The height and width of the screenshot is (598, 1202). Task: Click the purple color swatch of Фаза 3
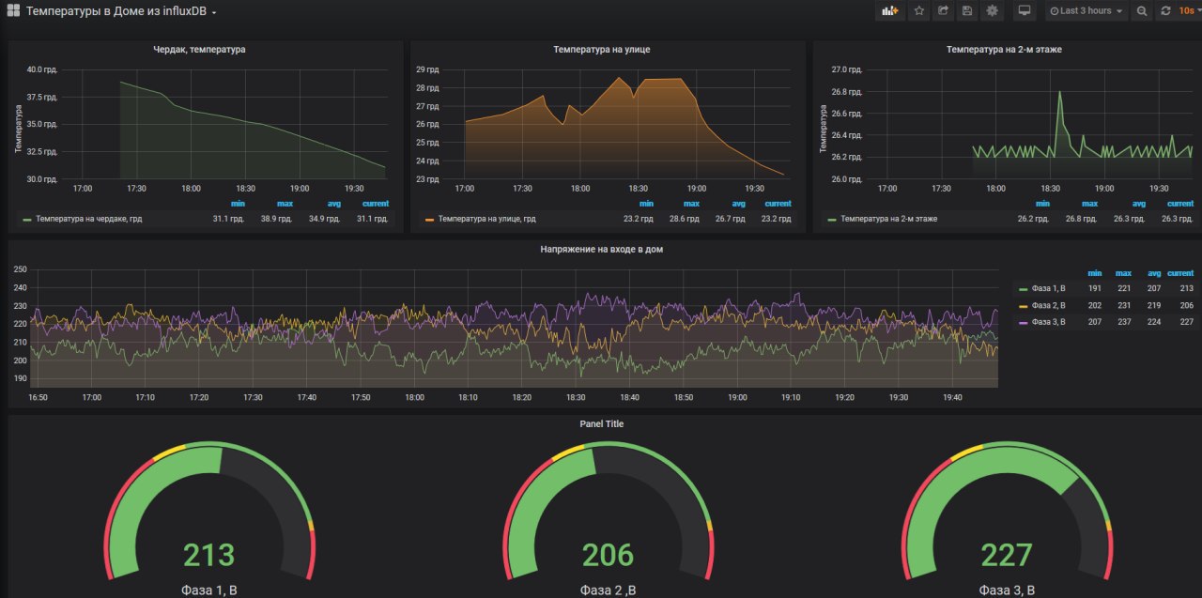point(1024,323)
